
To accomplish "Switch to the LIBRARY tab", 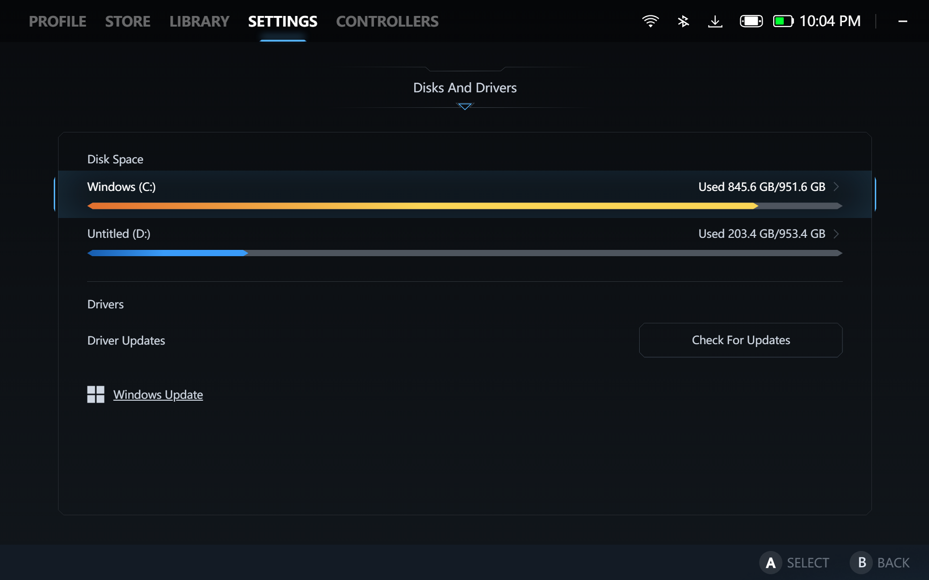I will (199, 21).
